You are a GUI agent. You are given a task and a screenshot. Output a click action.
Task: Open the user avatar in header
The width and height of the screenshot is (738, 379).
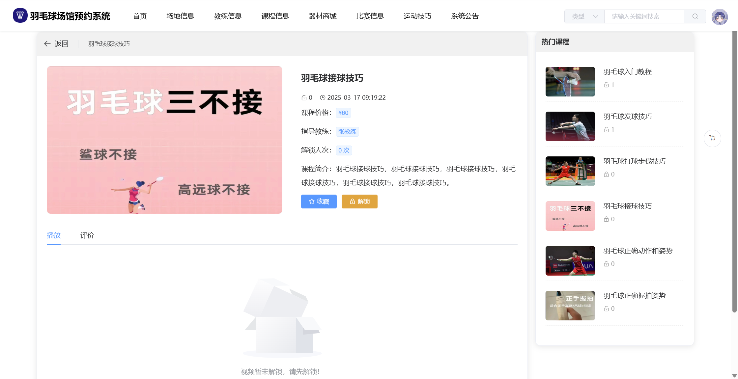point(719,17)
